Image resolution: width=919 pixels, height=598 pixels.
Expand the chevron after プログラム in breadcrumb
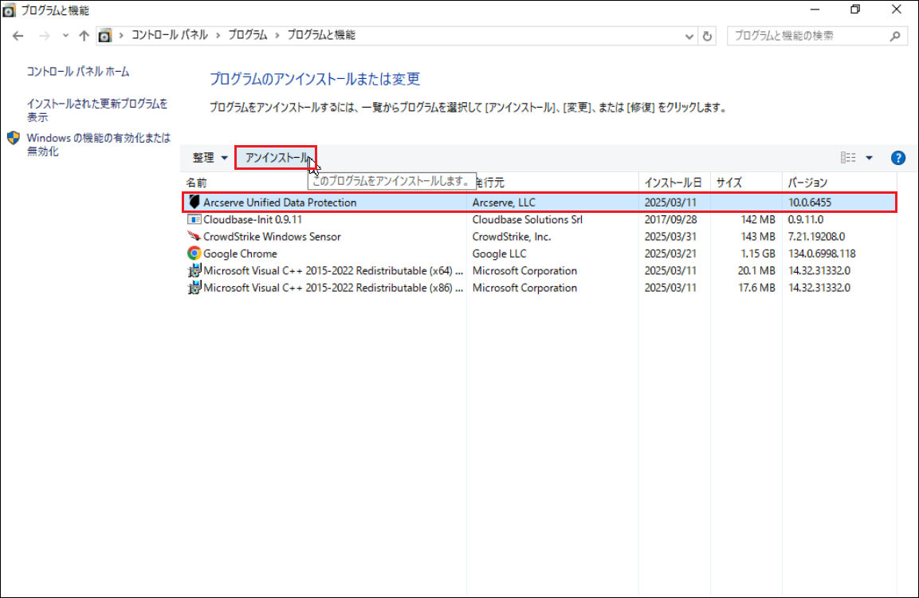tap(277, 36)
